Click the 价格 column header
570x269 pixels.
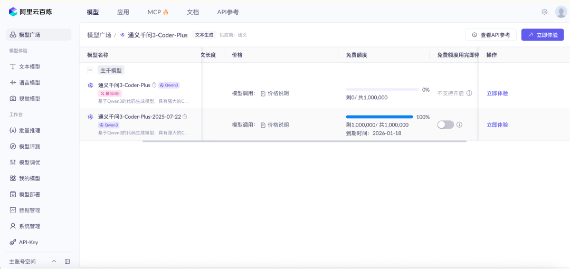pyautogui.click(x=237, y=55)
